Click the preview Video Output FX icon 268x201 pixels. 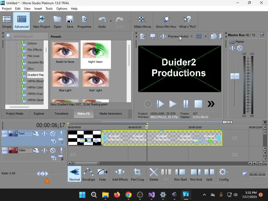(x=163, y=36)
